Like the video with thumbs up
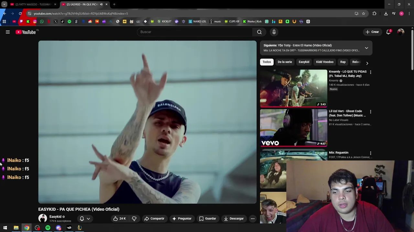 point(119,218)
